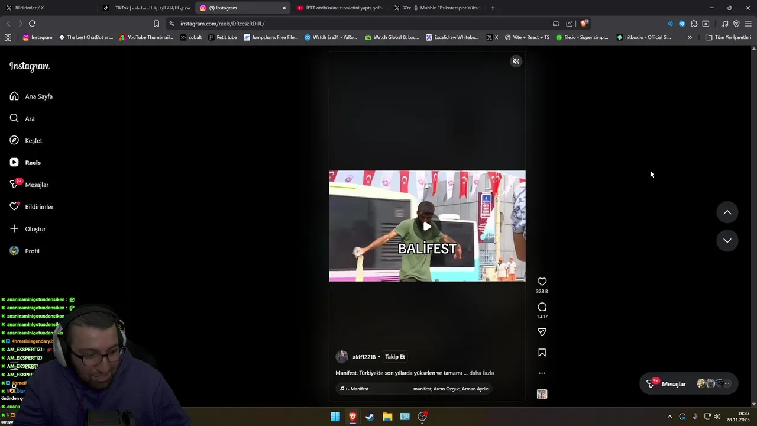This screenshot has width=757, height=426.
Task: Show hidden bookmarks with double chevron
Action: tap(690, 37)
